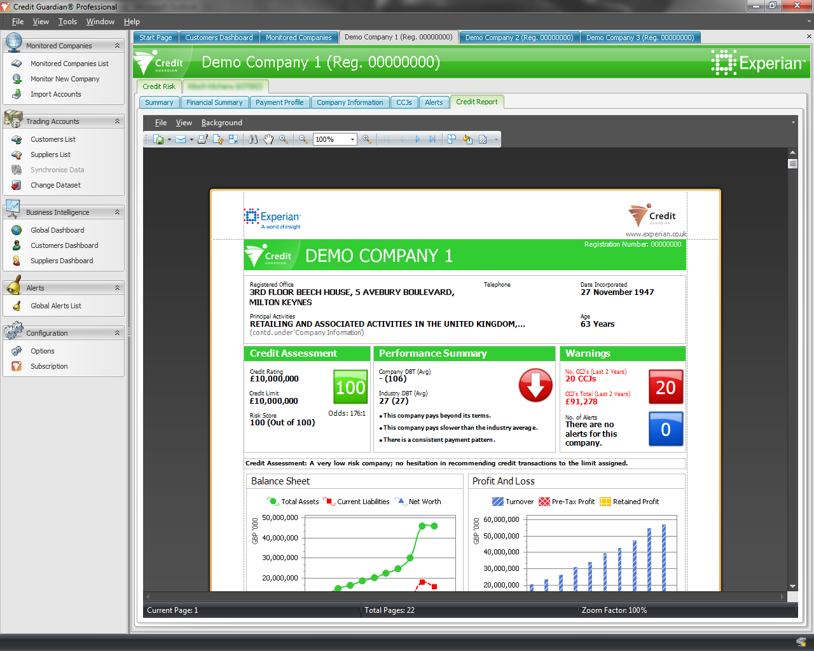814x651 pixels.
Task: Open Customers List in Trading Accounts
Action: click(x=53, y=139)
